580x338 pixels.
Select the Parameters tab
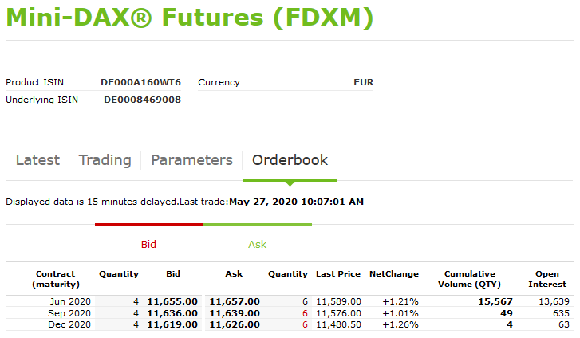(191, 160)
